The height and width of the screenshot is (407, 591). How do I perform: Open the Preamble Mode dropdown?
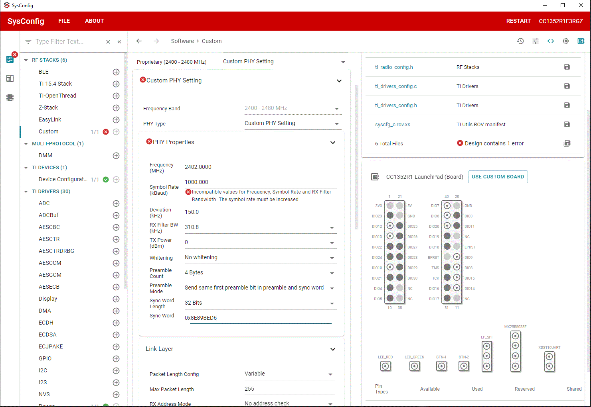261,288
